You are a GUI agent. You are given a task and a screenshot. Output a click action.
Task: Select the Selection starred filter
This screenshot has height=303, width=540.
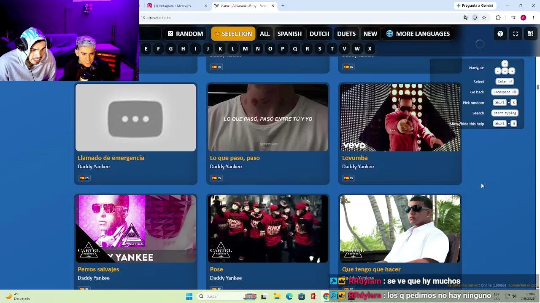tap(233, 34)
